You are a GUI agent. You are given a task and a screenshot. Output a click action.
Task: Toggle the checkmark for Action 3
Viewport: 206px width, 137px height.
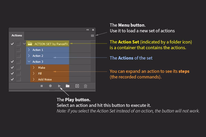pos(12,62)
